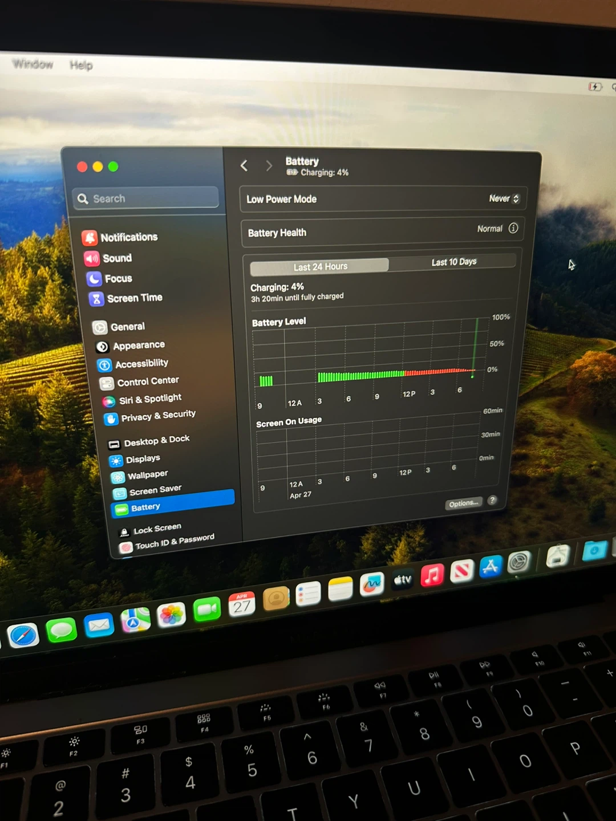Click the battery charging status menu bar icon

[x=595, y=87]
